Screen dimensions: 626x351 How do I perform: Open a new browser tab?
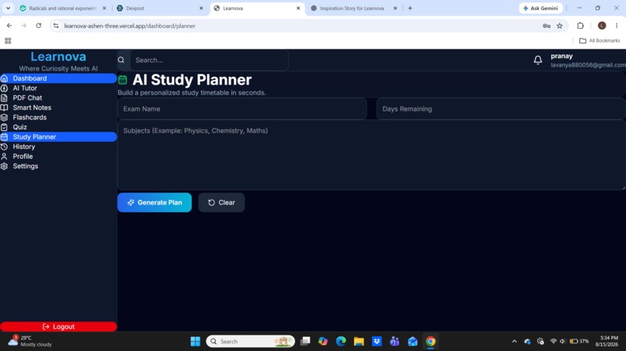[410, 8]
